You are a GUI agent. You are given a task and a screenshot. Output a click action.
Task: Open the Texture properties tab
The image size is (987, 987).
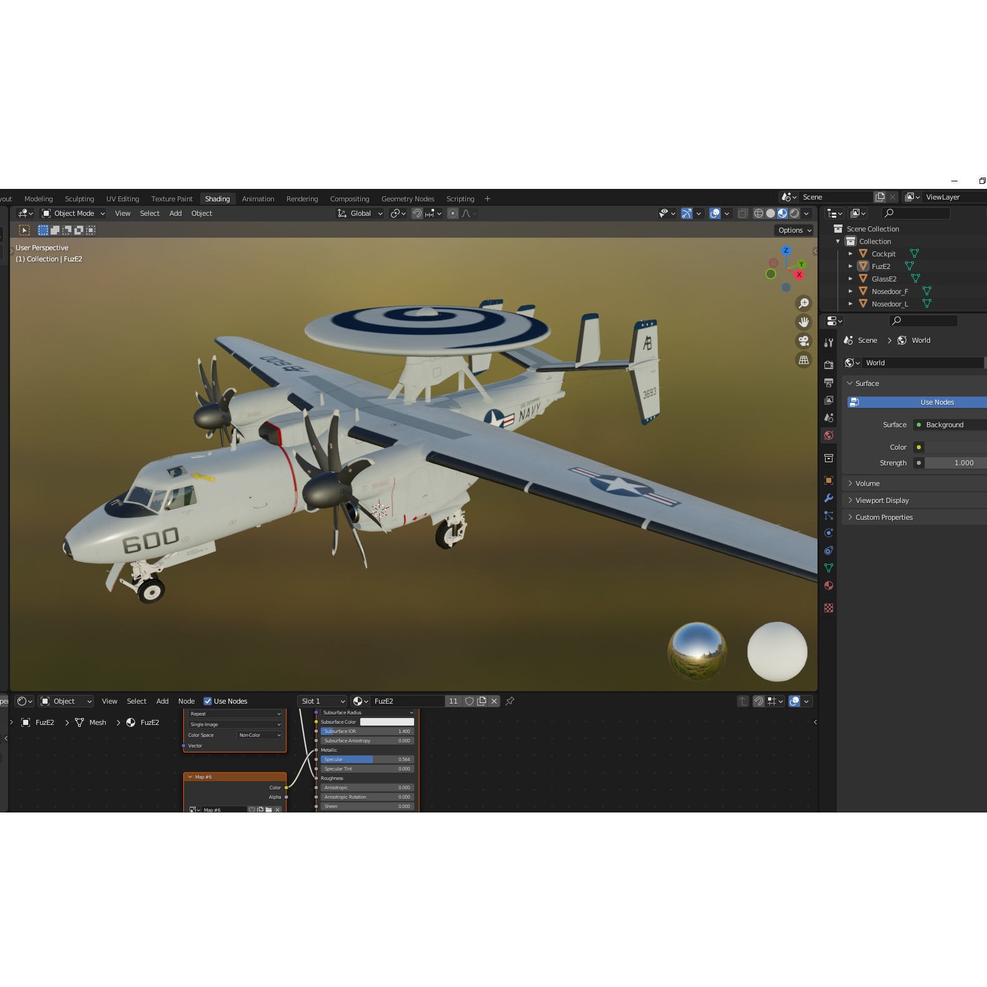(x=829, y=608)
